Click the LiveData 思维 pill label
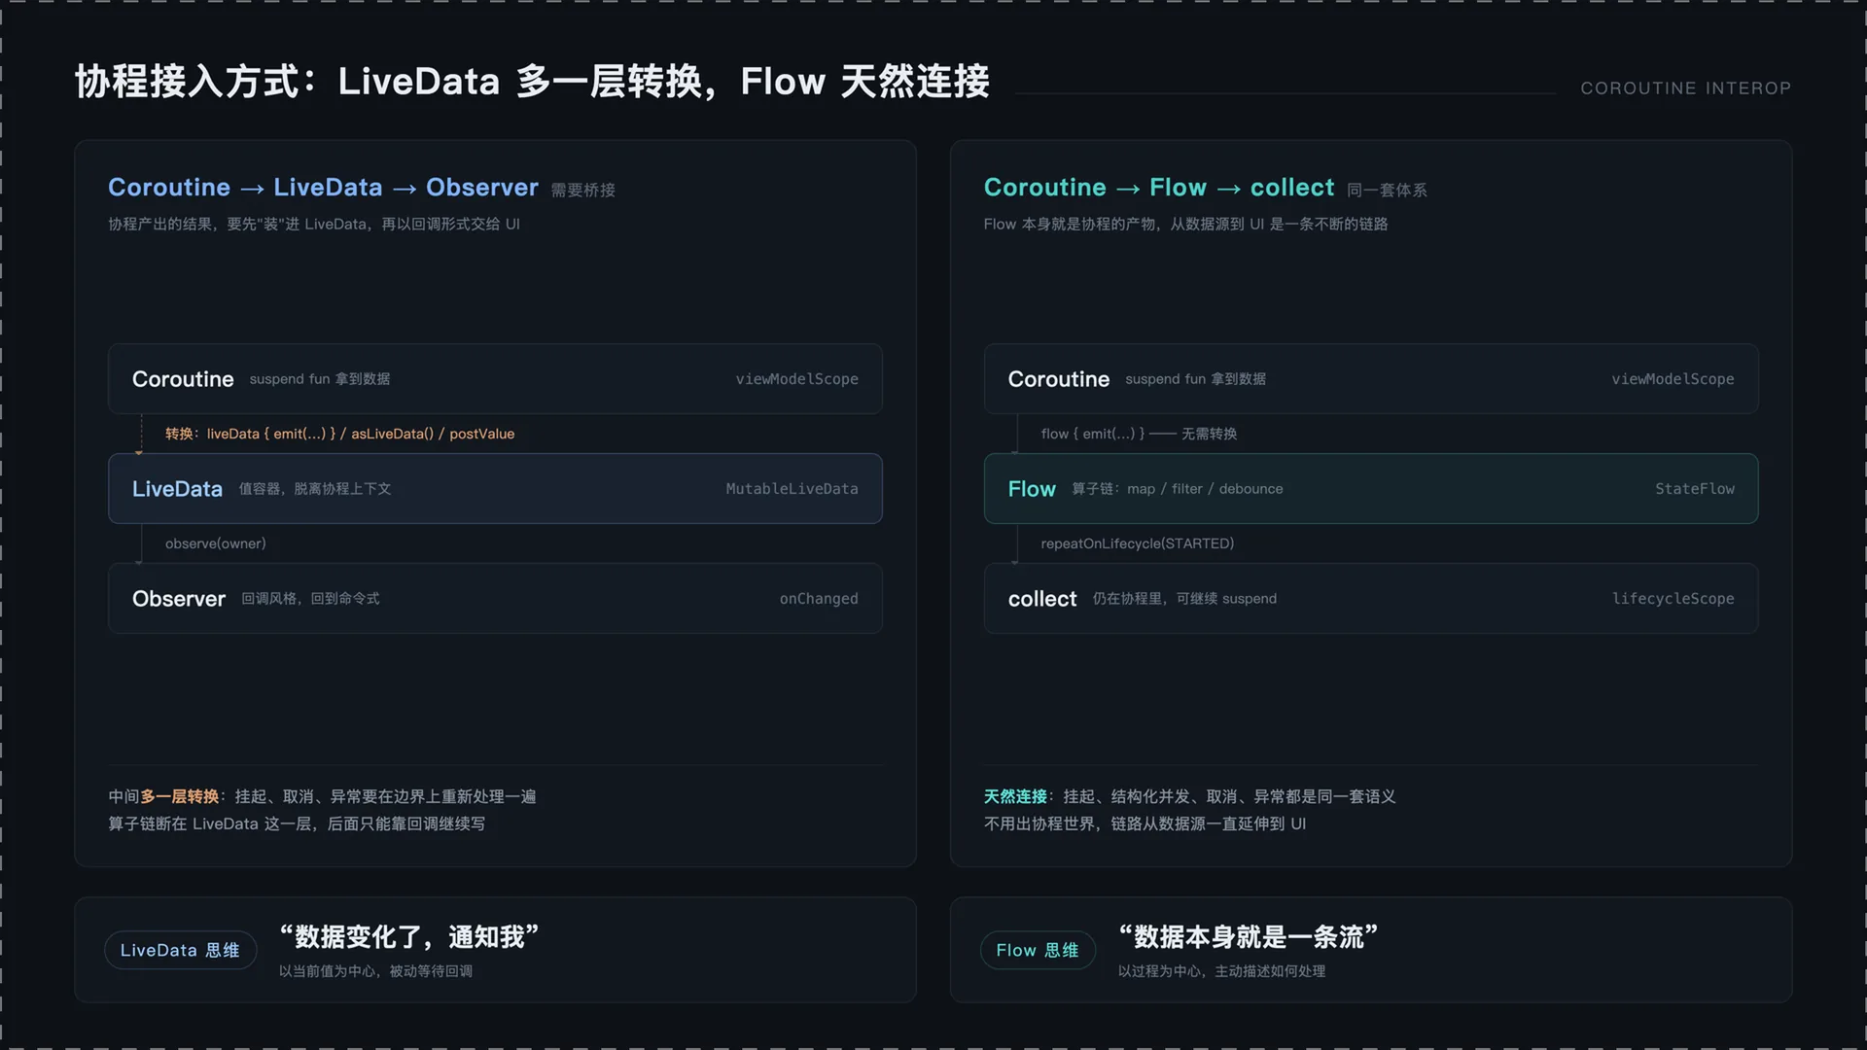Viewport: 1867px width, 1050px height. point(180,950)
